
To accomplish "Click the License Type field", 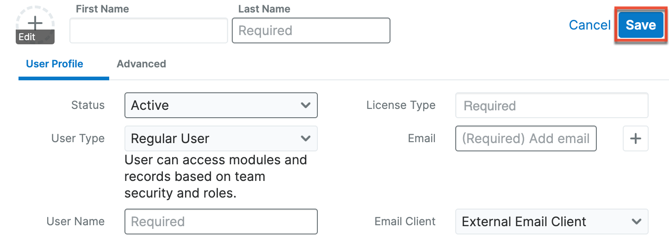I will click(x=551, y=106).
